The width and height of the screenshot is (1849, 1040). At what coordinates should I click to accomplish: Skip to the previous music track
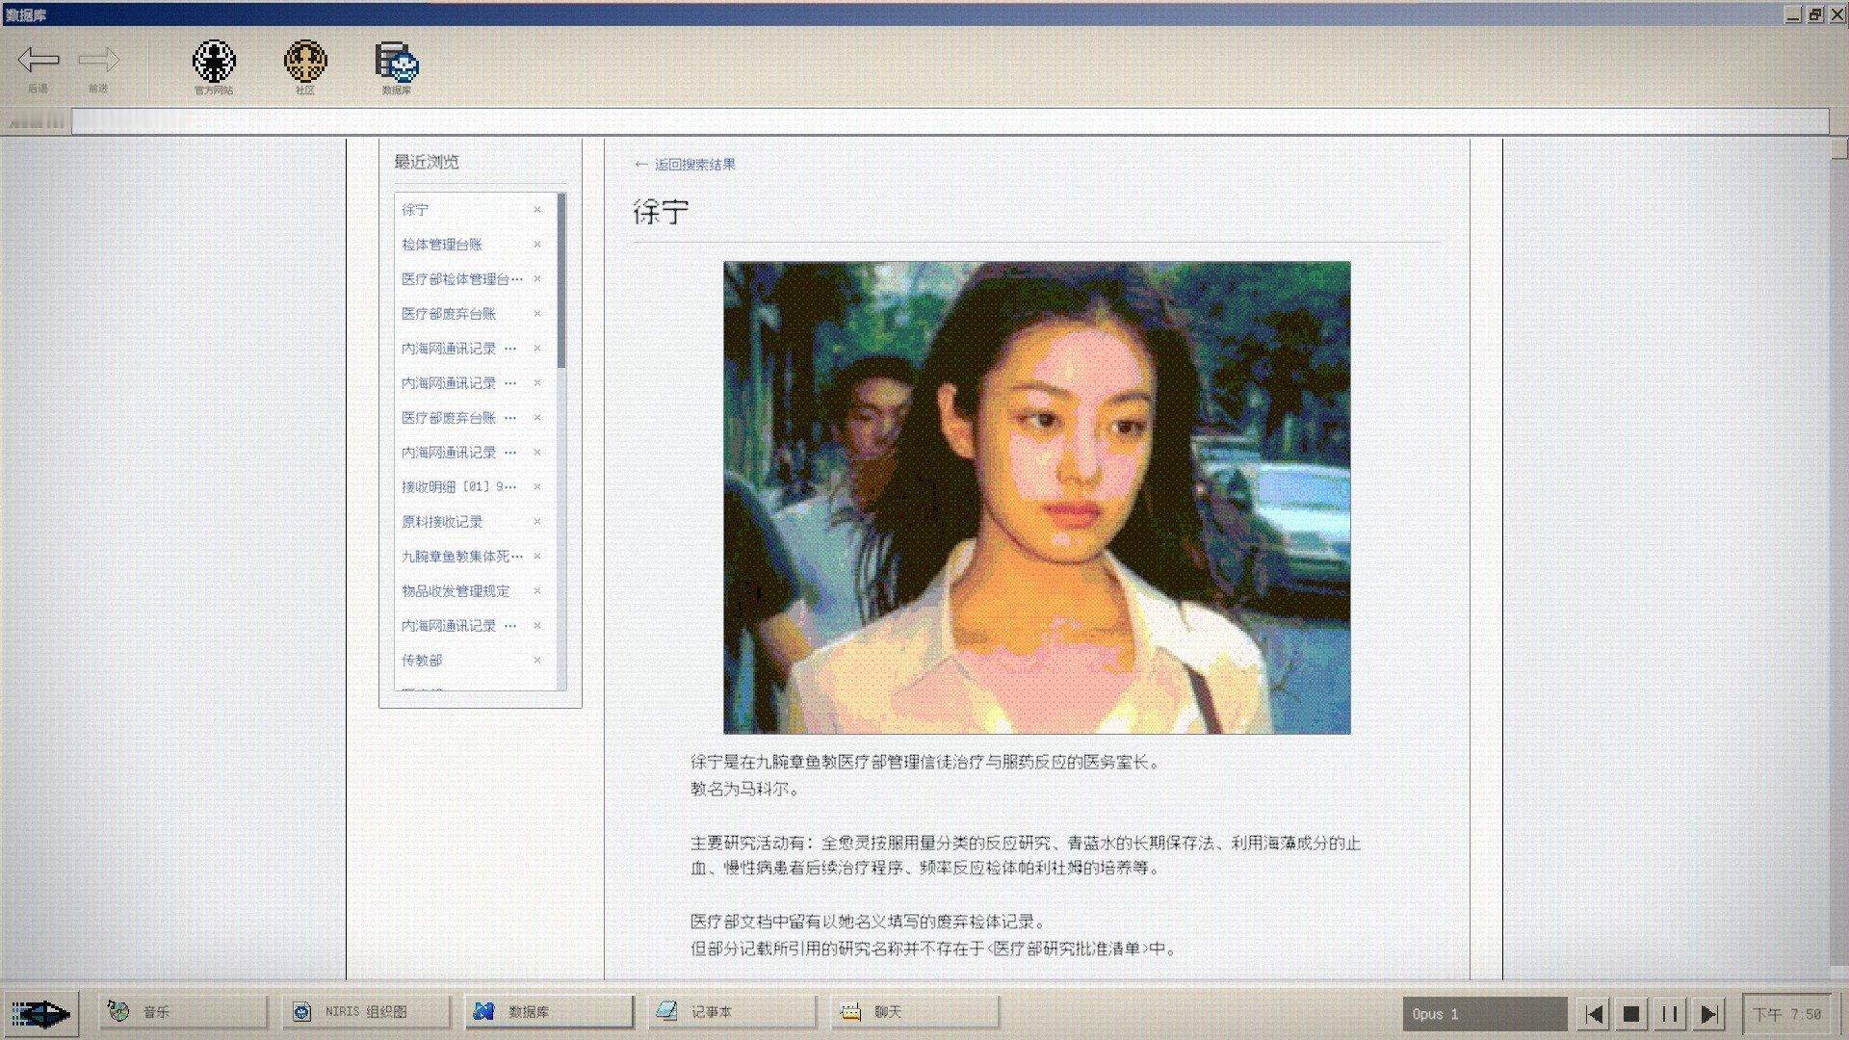[1595, 1014]
